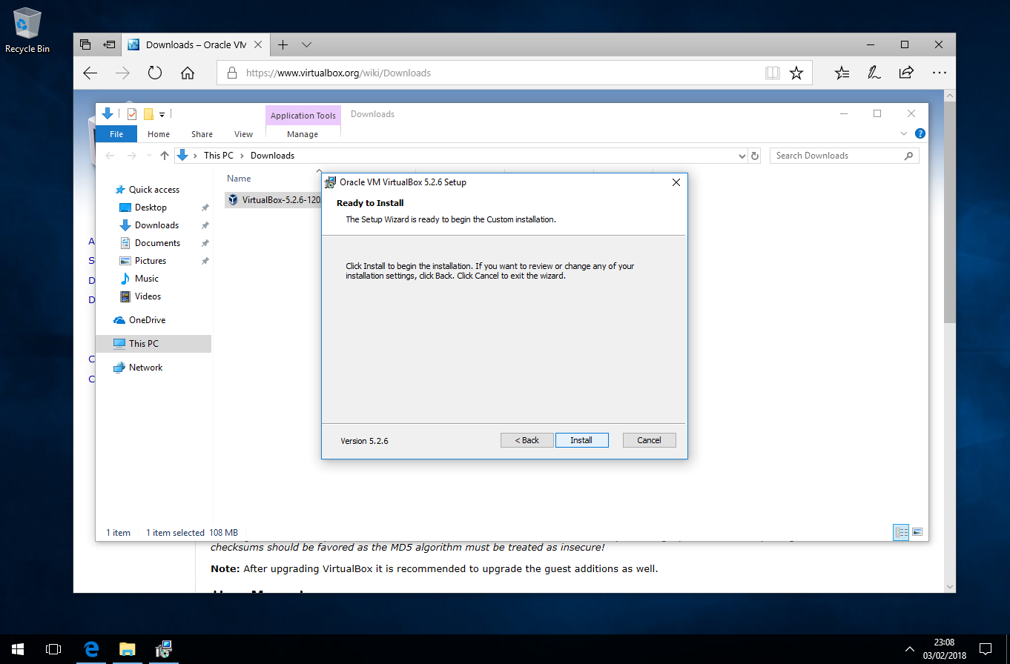Open Documents in the navigation pane
This screenshot has width=1010, height=664.
[x=157, y=243]
